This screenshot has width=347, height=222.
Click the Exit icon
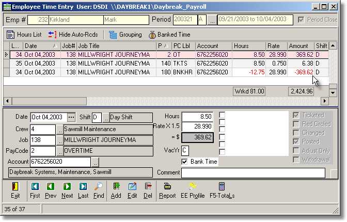[x=15, y=186]
